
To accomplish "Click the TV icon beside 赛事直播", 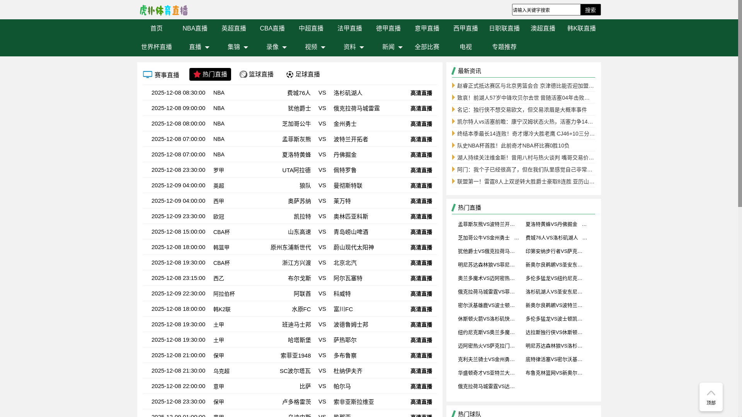I will [147, 75].
